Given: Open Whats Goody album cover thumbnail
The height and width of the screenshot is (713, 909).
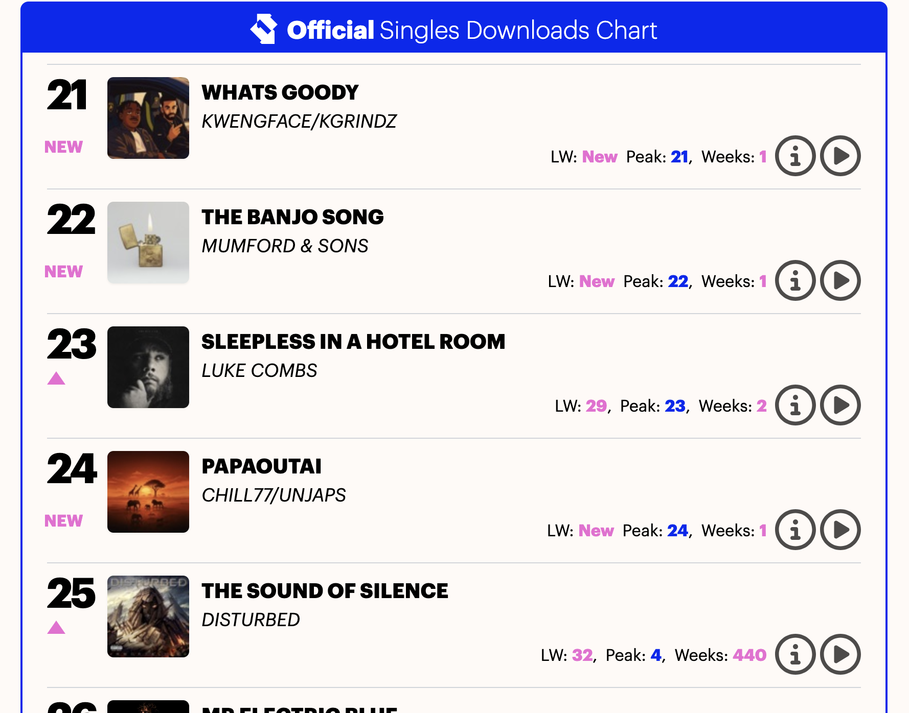Looking at the screenshot, I should (148, 118).
